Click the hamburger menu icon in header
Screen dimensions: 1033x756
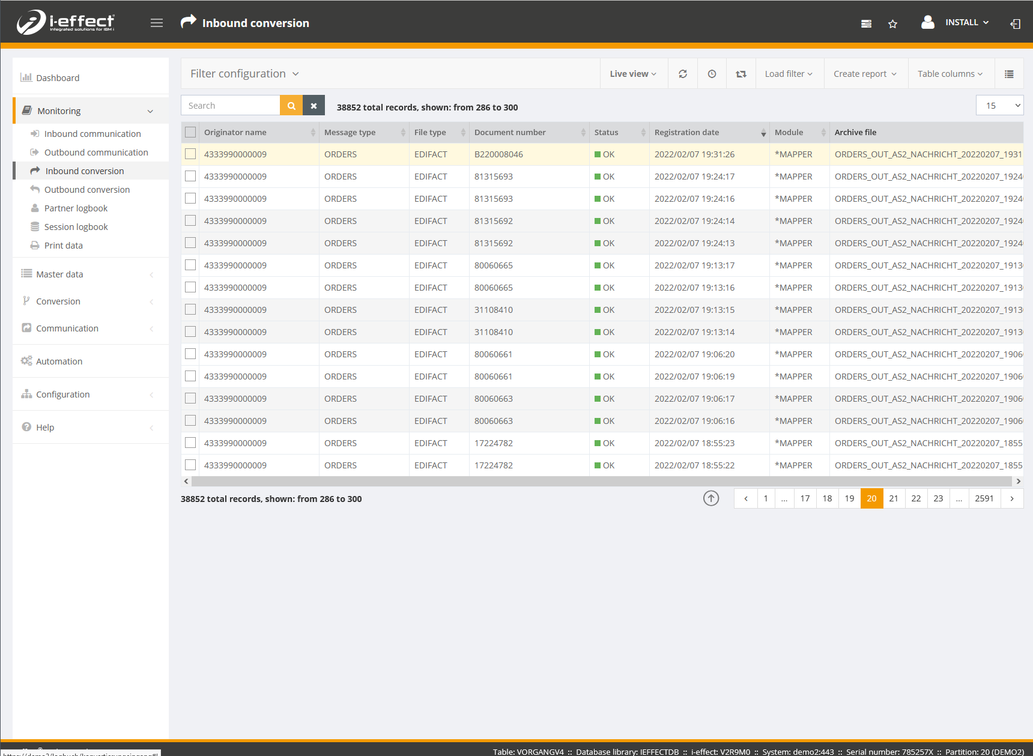pos(157,23)
